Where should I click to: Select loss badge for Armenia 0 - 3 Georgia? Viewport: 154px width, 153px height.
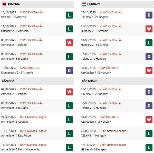69,120
